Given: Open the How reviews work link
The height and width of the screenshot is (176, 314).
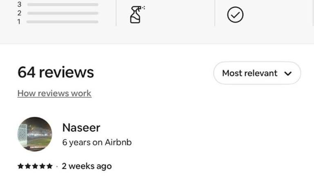Looking at the screenshot, I should point(54,93).
